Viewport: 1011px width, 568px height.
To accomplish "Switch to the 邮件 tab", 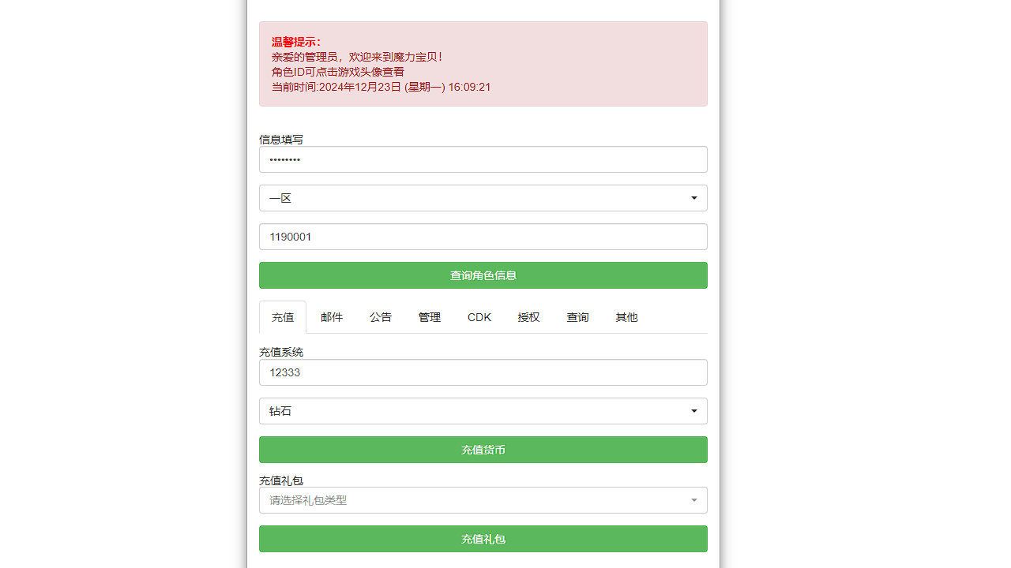I will (x=332, y=317).
